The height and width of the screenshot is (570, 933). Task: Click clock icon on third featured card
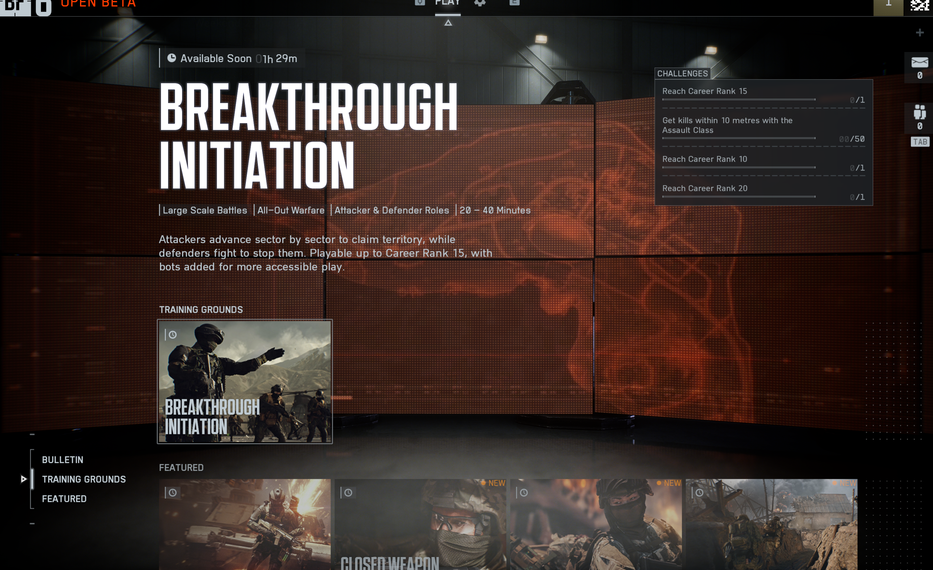click(x=524, y=493)
